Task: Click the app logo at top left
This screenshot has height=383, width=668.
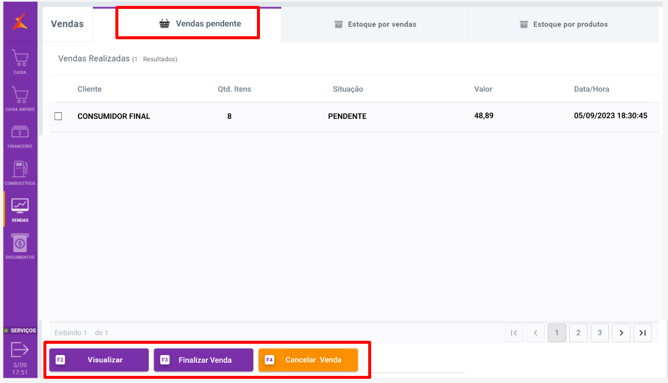Action: click(20, 23)
